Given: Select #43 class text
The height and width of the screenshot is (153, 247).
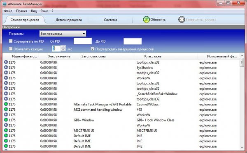Looking at the screenshot, I should (139, 110).
